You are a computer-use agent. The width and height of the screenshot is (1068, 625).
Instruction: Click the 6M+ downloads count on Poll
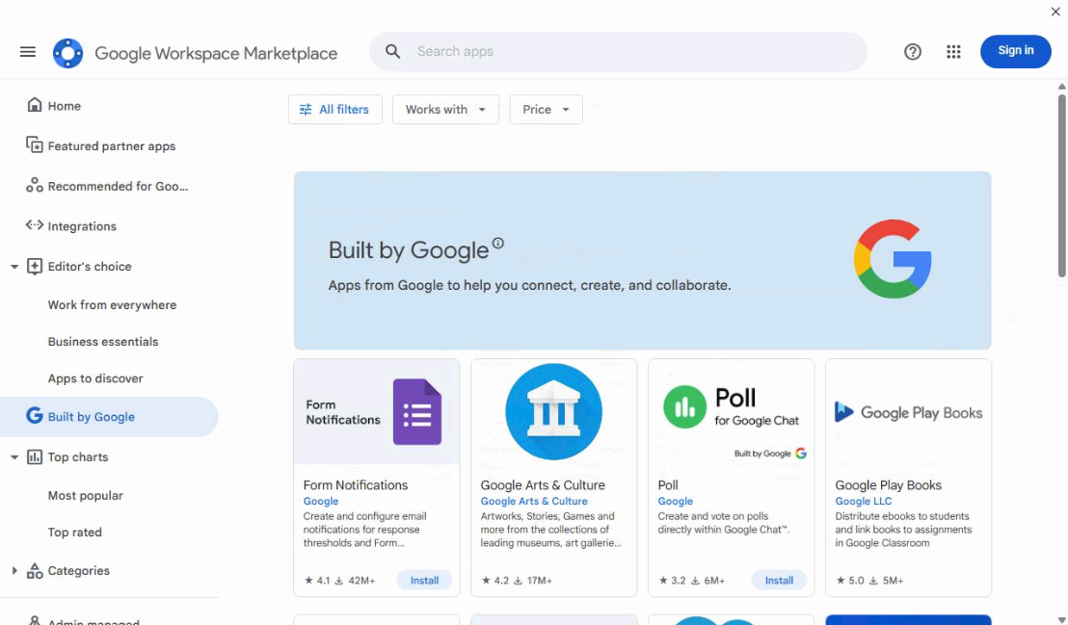point(708,581)
